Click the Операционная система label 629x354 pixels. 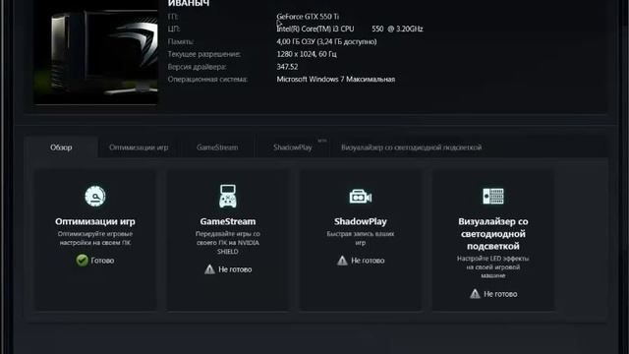click(x=207, y=80)
